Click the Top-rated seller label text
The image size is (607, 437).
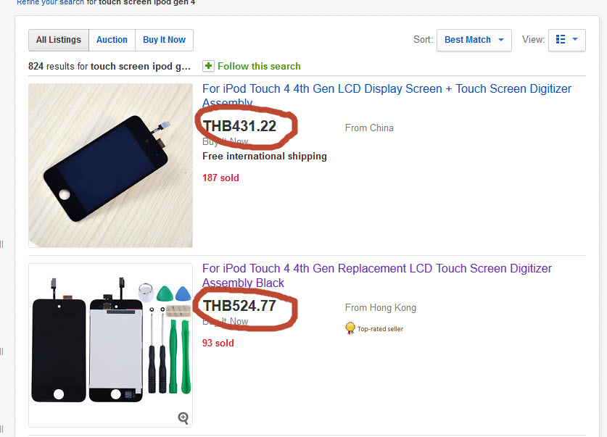click(380, 329)
